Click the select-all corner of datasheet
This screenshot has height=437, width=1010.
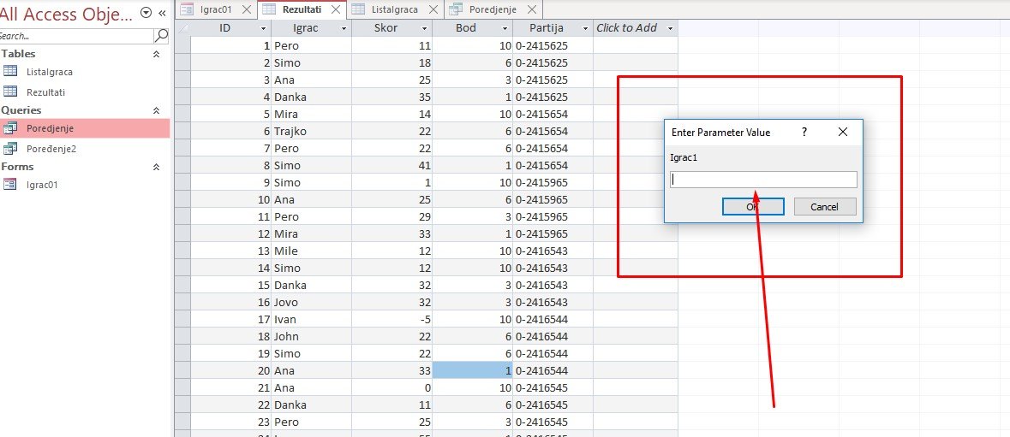pos(183,28)
